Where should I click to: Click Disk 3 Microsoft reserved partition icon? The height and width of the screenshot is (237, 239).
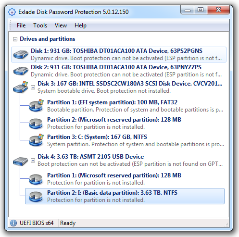pyautogui.click(x=36, y=124)
